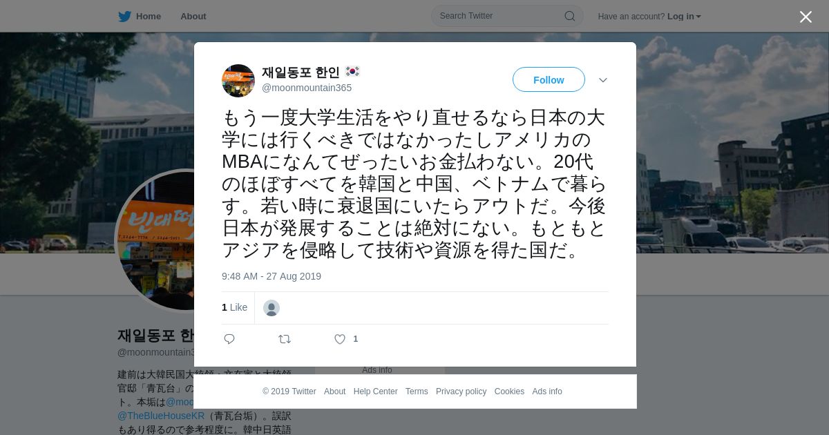The width and height of the screenshot is (829, 435).
Task: Click the search magnifier icon
Action: tap(570, 16)
